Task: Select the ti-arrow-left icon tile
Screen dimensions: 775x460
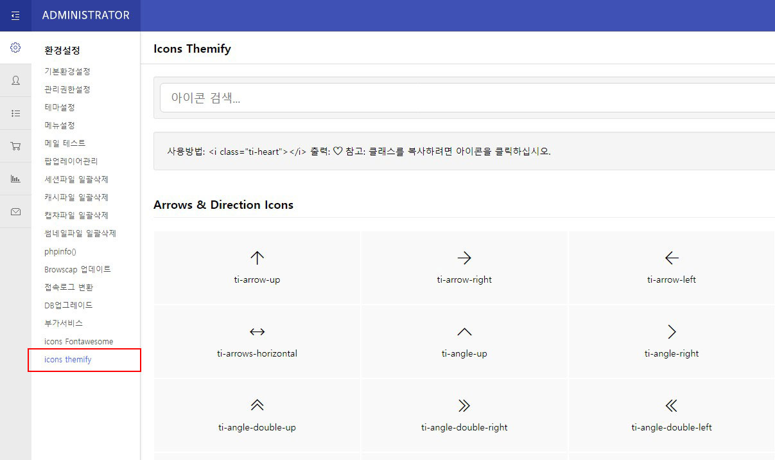Action: point(671,267)
